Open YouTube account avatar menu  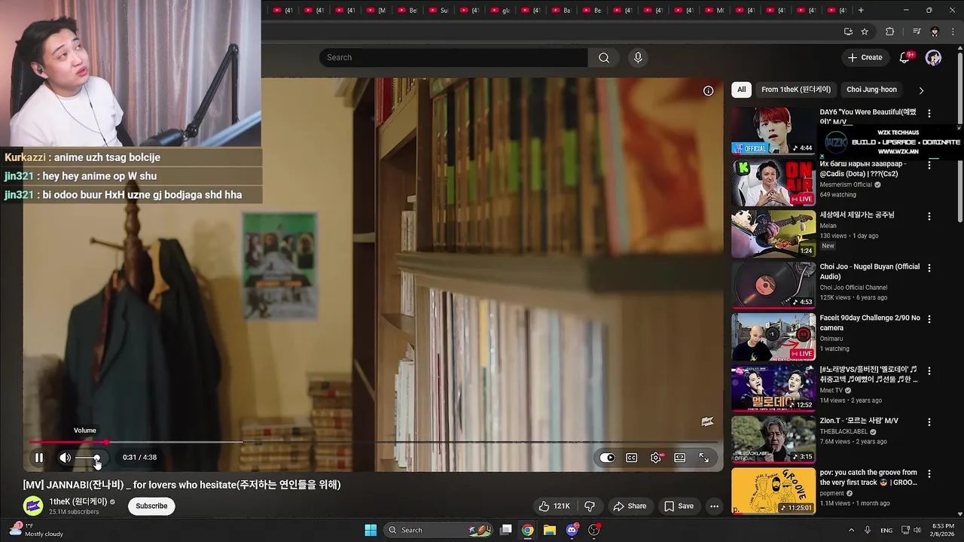coord(933,57)
